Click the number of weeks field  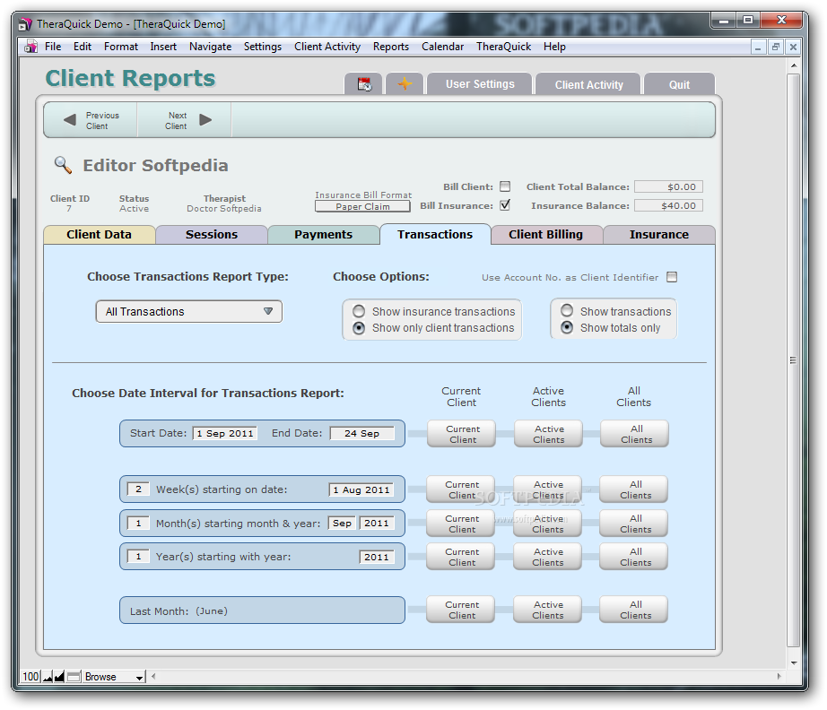pos(138,489)
